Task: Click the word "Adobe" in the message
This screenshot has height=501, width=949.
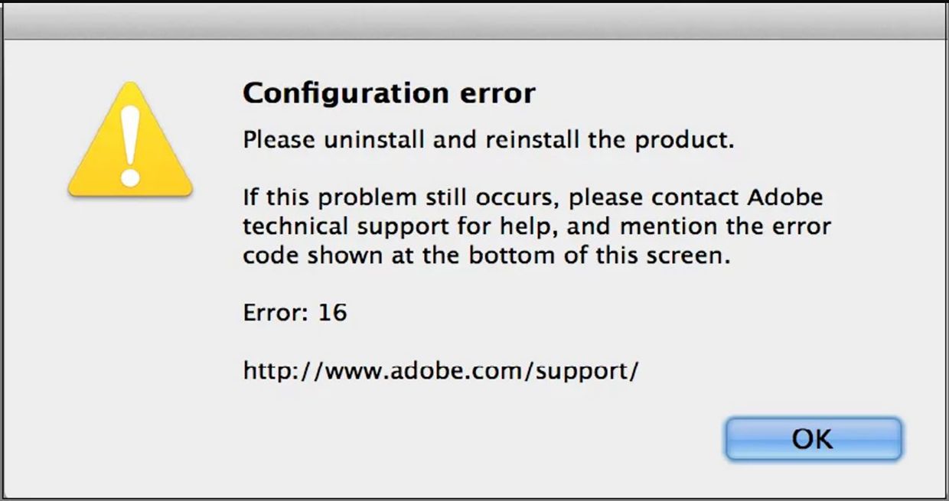Action: coord(784,197)
